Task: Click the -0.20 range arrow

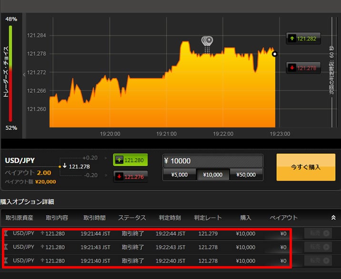Action: pos(105,175)
